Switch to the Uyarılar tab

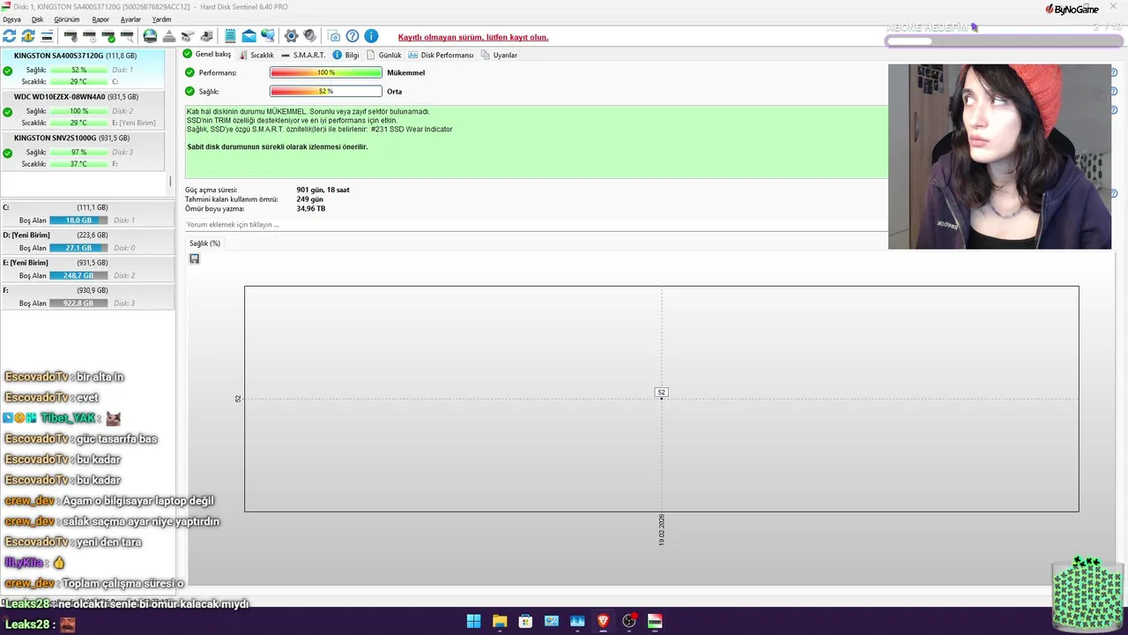499,55
